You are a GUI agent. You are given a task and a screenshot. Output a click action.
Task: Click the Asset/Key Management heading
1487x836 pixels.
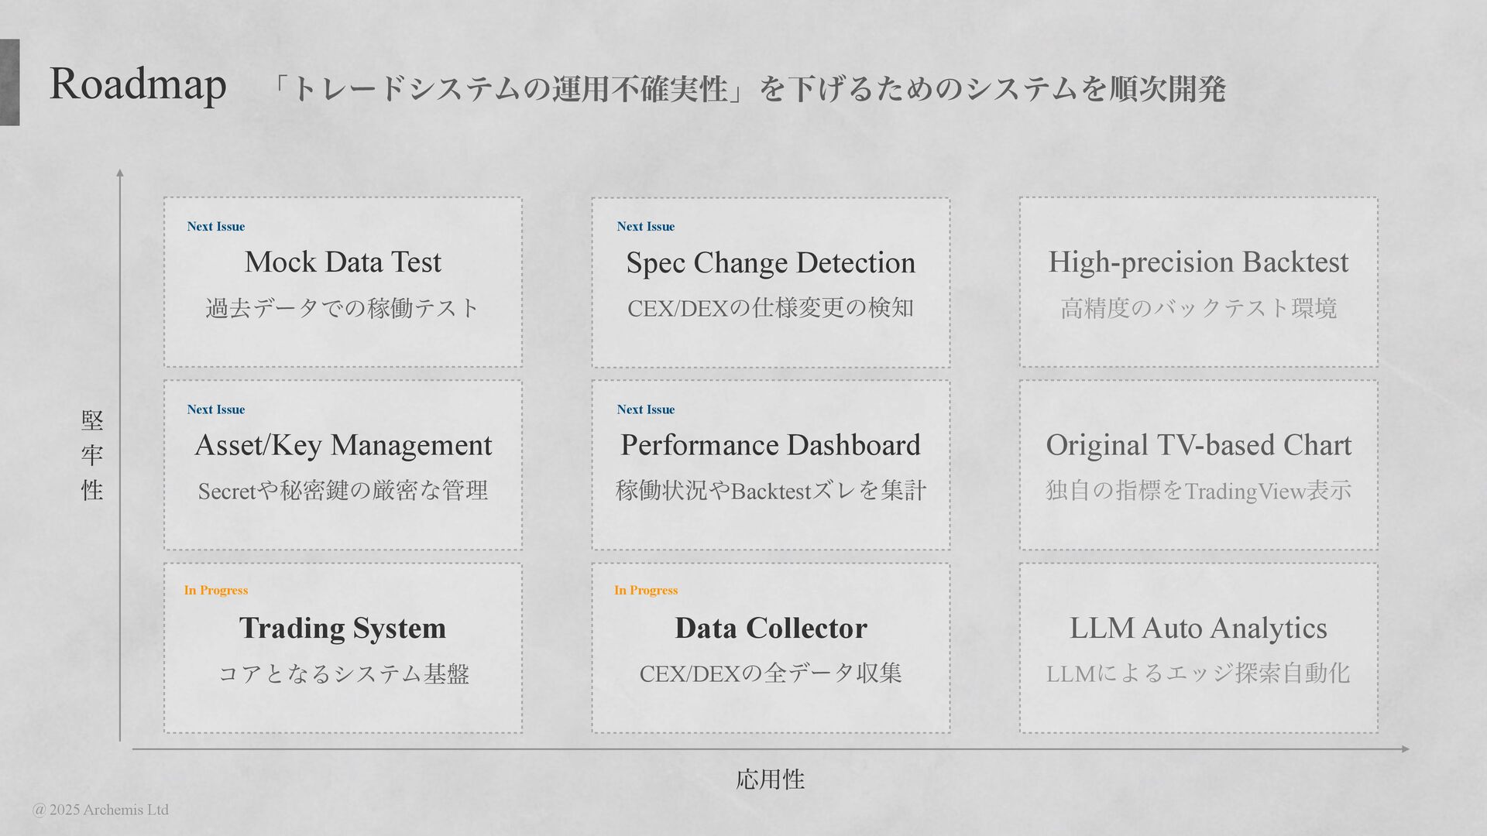point(342,445)
